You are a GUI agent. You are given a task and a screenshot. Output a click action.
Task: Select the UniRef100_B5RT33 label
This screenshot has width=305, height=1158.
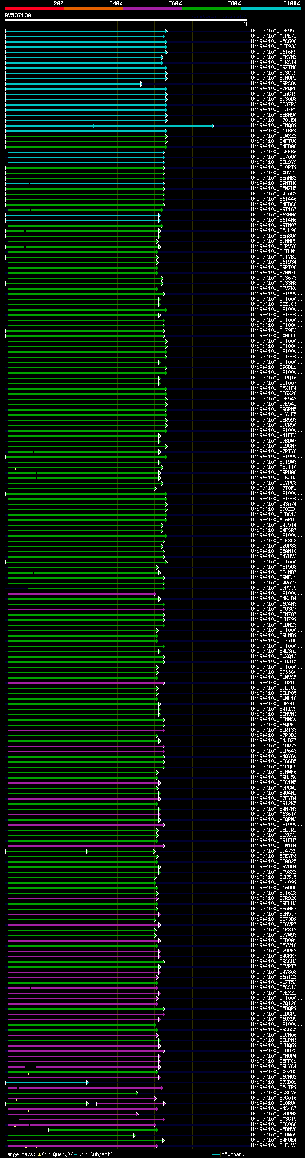274,730
